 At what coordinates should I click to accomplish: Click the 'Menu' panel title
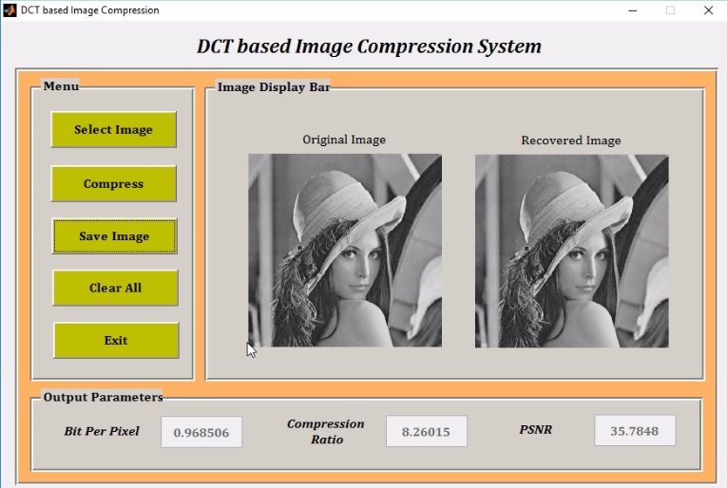point(61,86)
